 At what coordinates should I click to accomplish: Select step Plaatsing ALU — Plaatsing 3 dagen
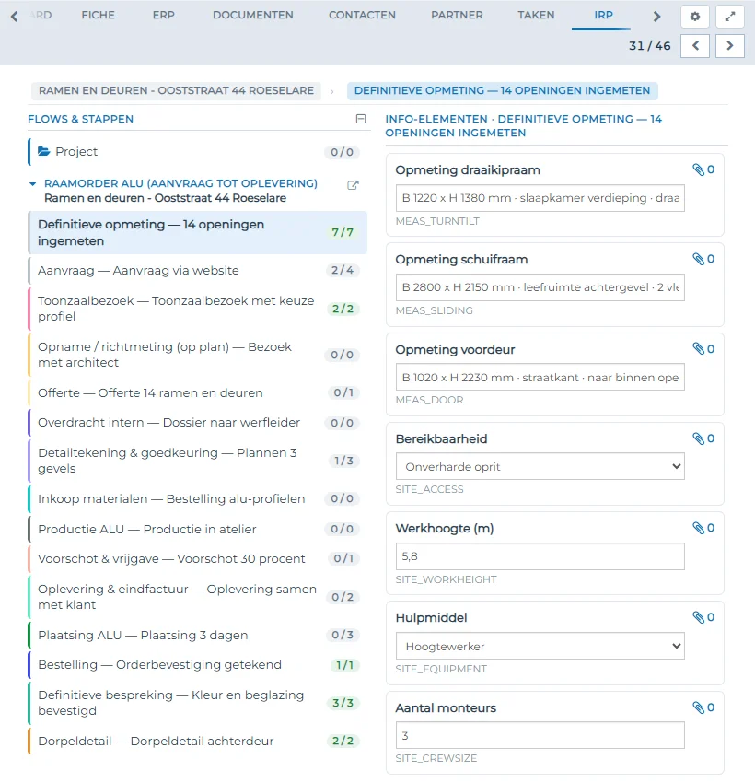pyautogui.click(x=197, y=636)
